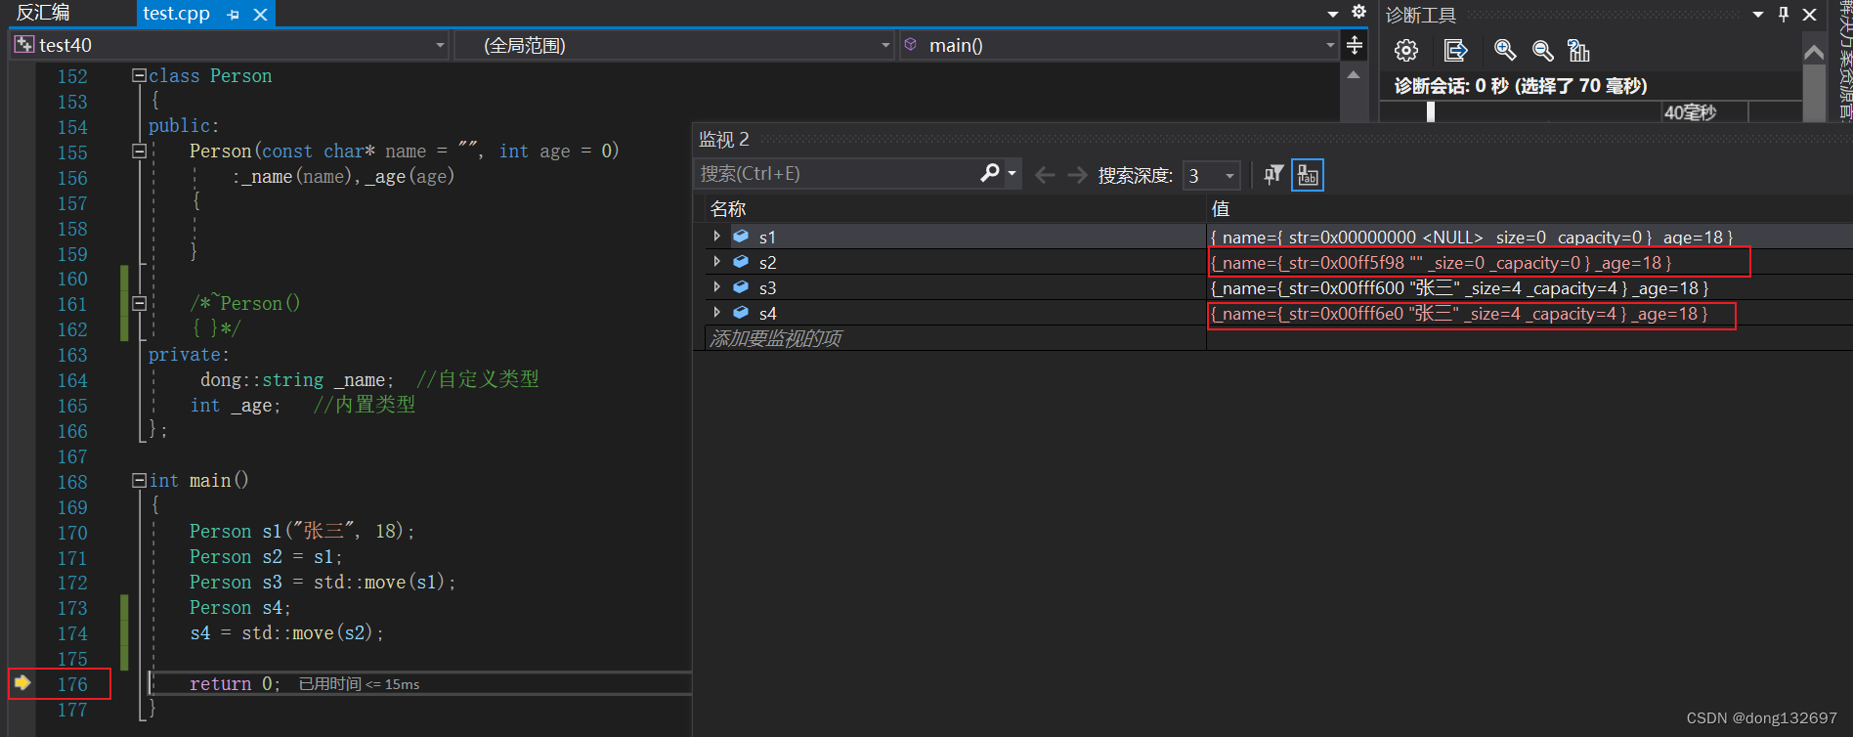Switch to the disassembly tab
Viewport: 1853px width, 737px height.
point(43,13)
